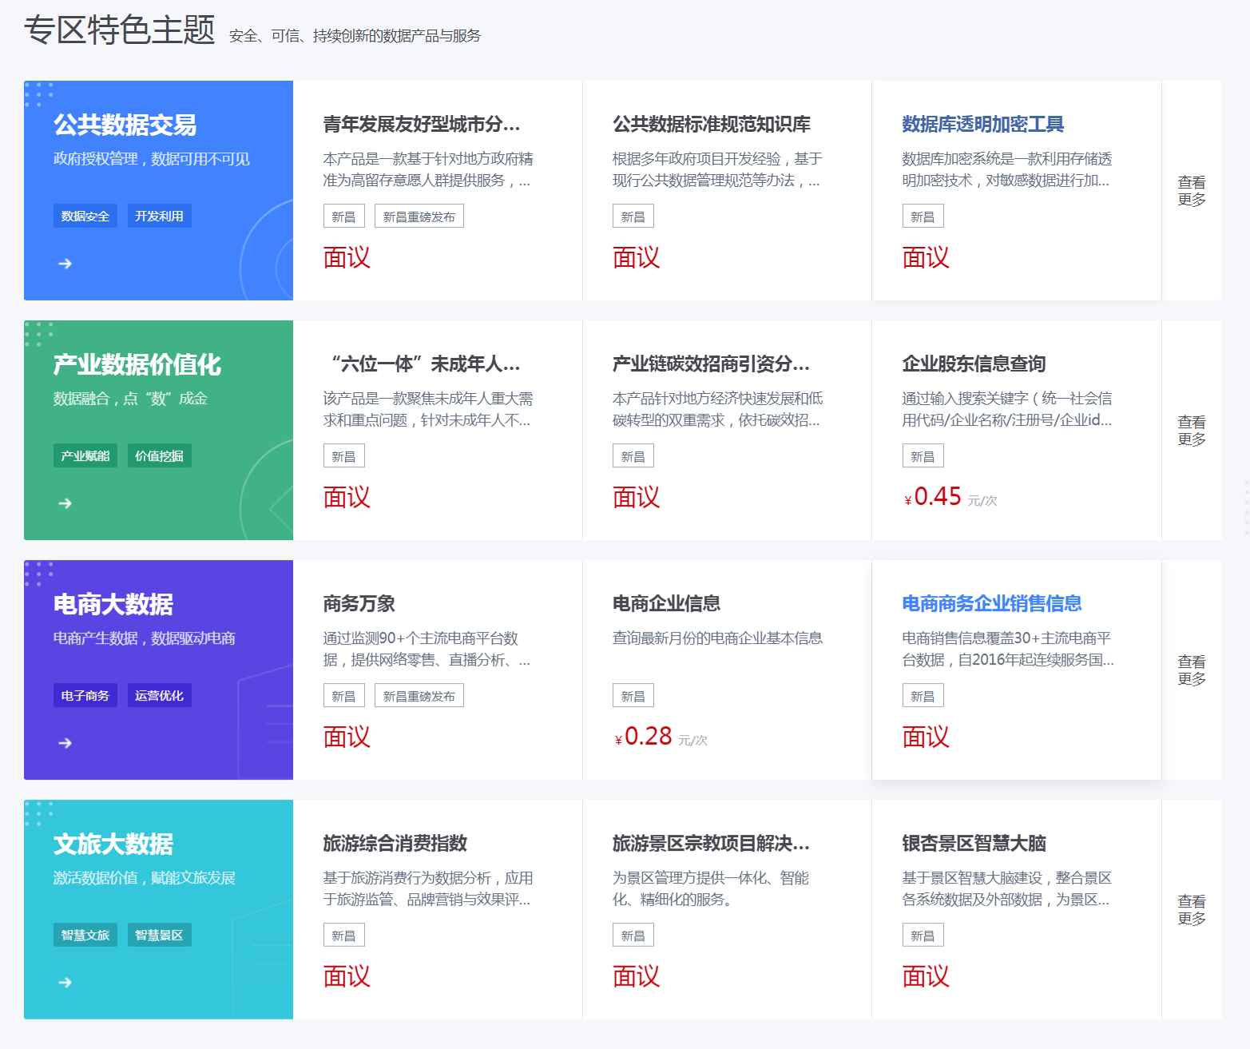The image size is (1250, 1049).
Task: Click 新昌 tag under 数据库透明加密工具
Action: point(923,217)
